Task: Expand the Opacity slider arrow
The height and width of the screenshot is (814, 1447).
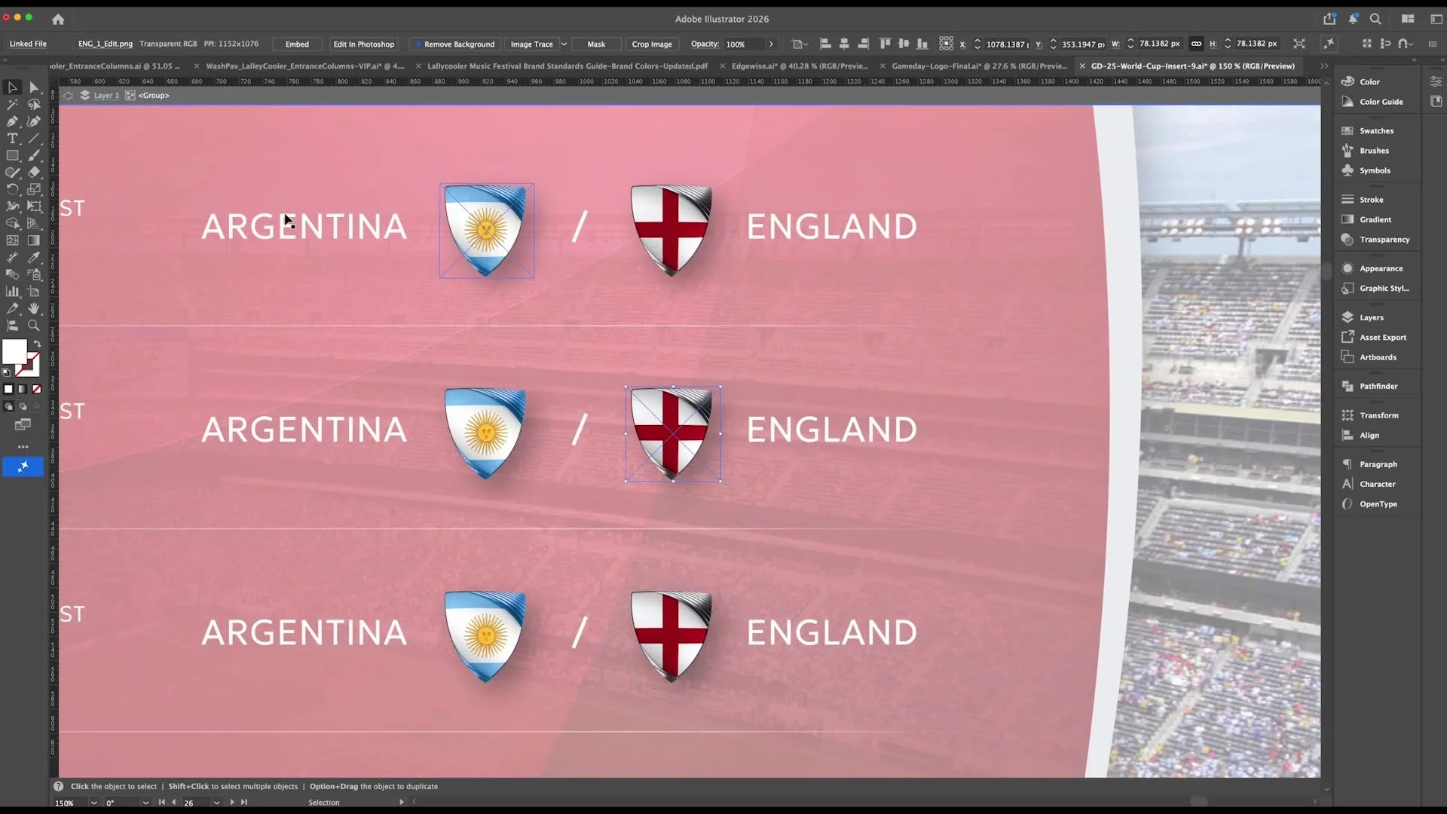Action: (x=771, y=44)
